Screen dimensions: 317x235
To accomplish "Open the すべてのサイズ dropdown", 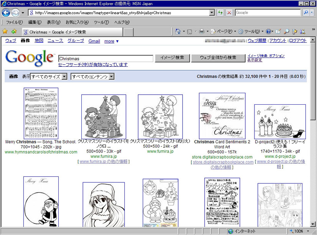I will (x=48, y=77).
